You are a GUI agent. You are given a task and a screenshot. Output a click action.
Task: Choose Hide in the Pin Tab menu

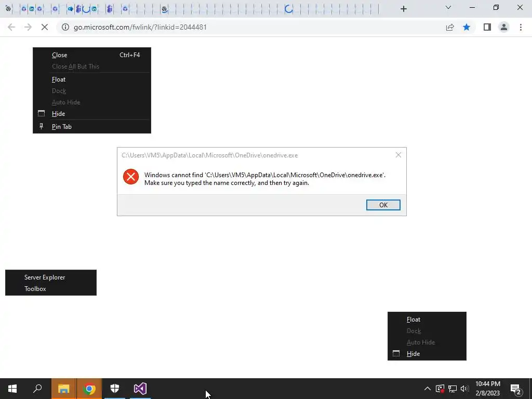coord(92,114)
